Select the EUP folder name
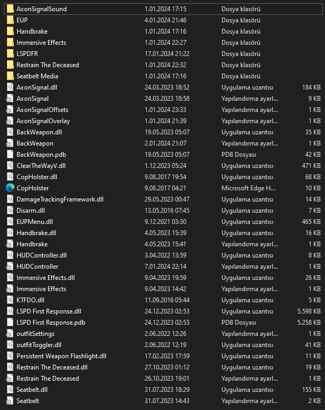Viewport: 325px width, 410px height. [x=22, y=20]
